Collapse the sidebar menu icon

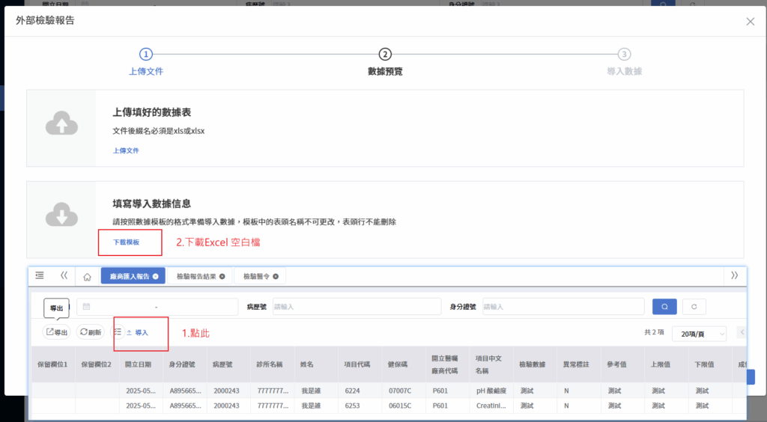[x=40, y=275]
